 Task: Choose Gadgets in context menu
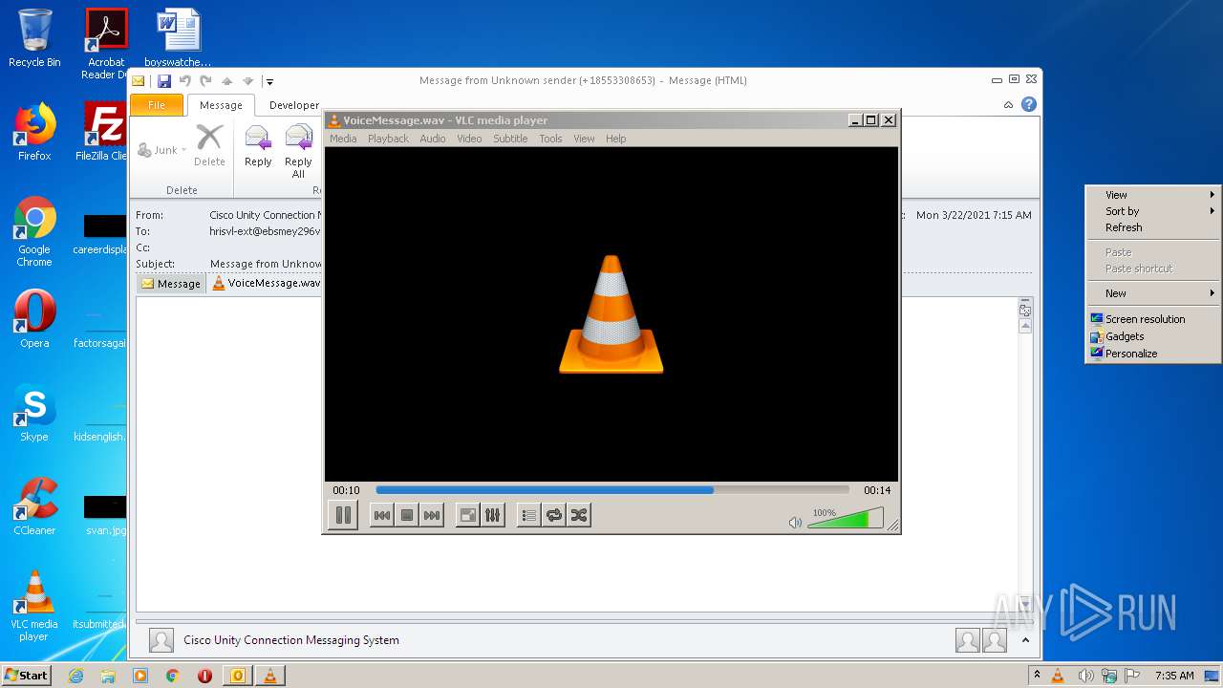tap(1153, 336)
